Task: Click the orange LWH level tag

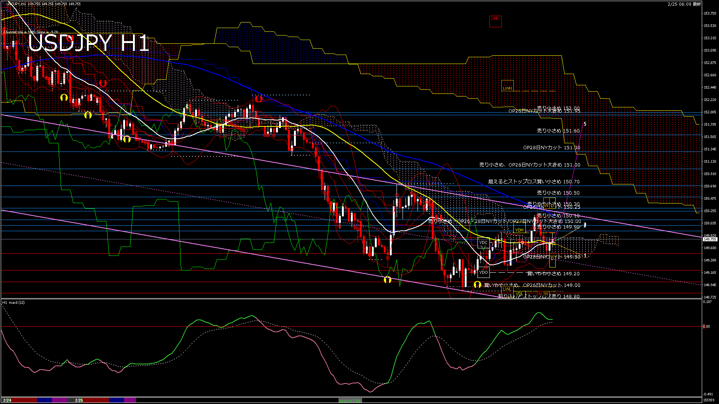Action: (507, 86)
